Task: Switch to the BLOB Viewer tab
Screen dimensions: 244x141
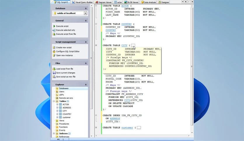Action: pos(131,2)
